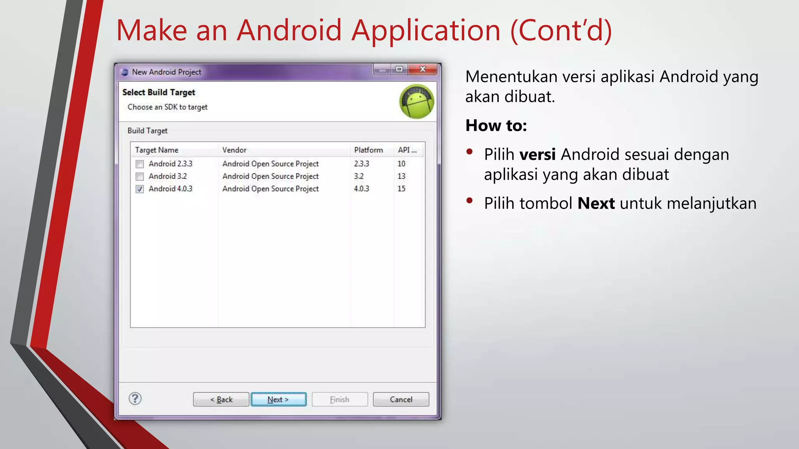The height and width of the screenshot is (449, 799).
Task: Check the Android 3.2 target checkbox
Action: [x=140, y=177]
